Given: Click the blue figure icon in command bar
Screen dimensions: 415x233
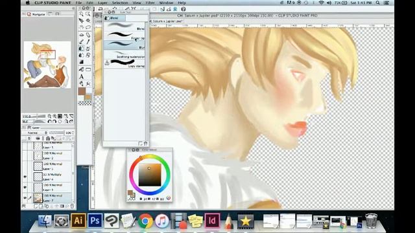Looking at the screenshot, I should pyautogui.click(x=175, y=9).
